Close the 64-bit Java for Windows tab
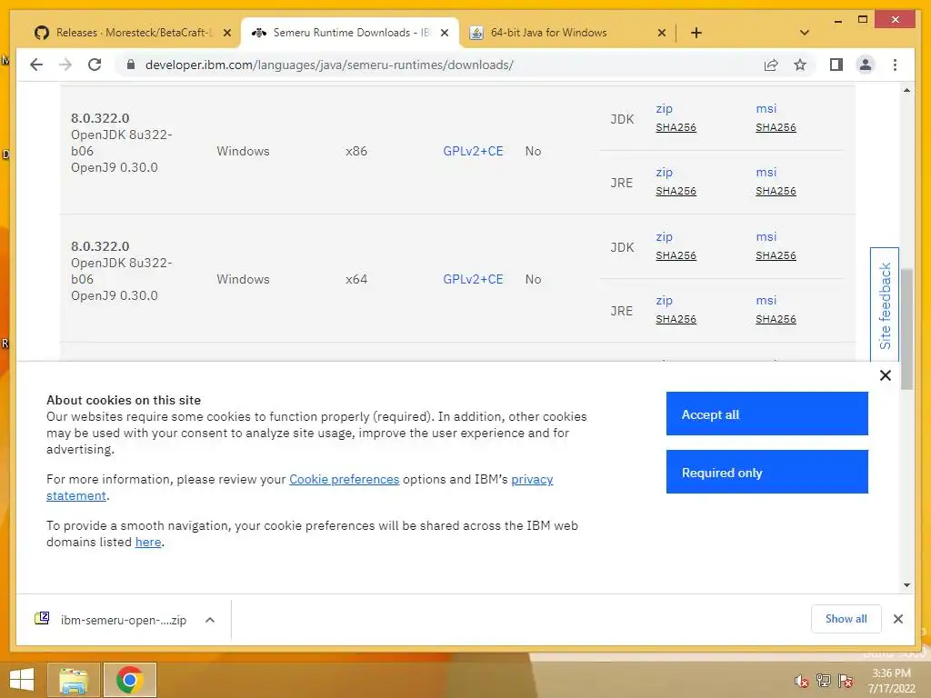Screen dimensions: 931x698 tap(662, 34)
